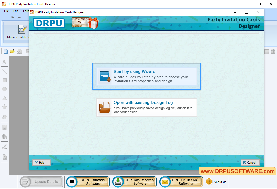The height and width of the screenshot is (189, 277).
Task: Select the Text tool in left toolbar
Action: pyautogui.click(x=4, y=62)
